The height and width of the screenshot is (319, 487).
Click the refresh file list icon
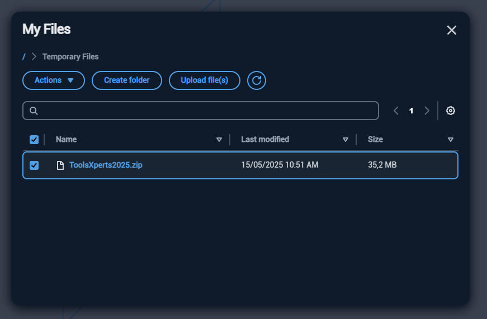[x=257, y=80]
